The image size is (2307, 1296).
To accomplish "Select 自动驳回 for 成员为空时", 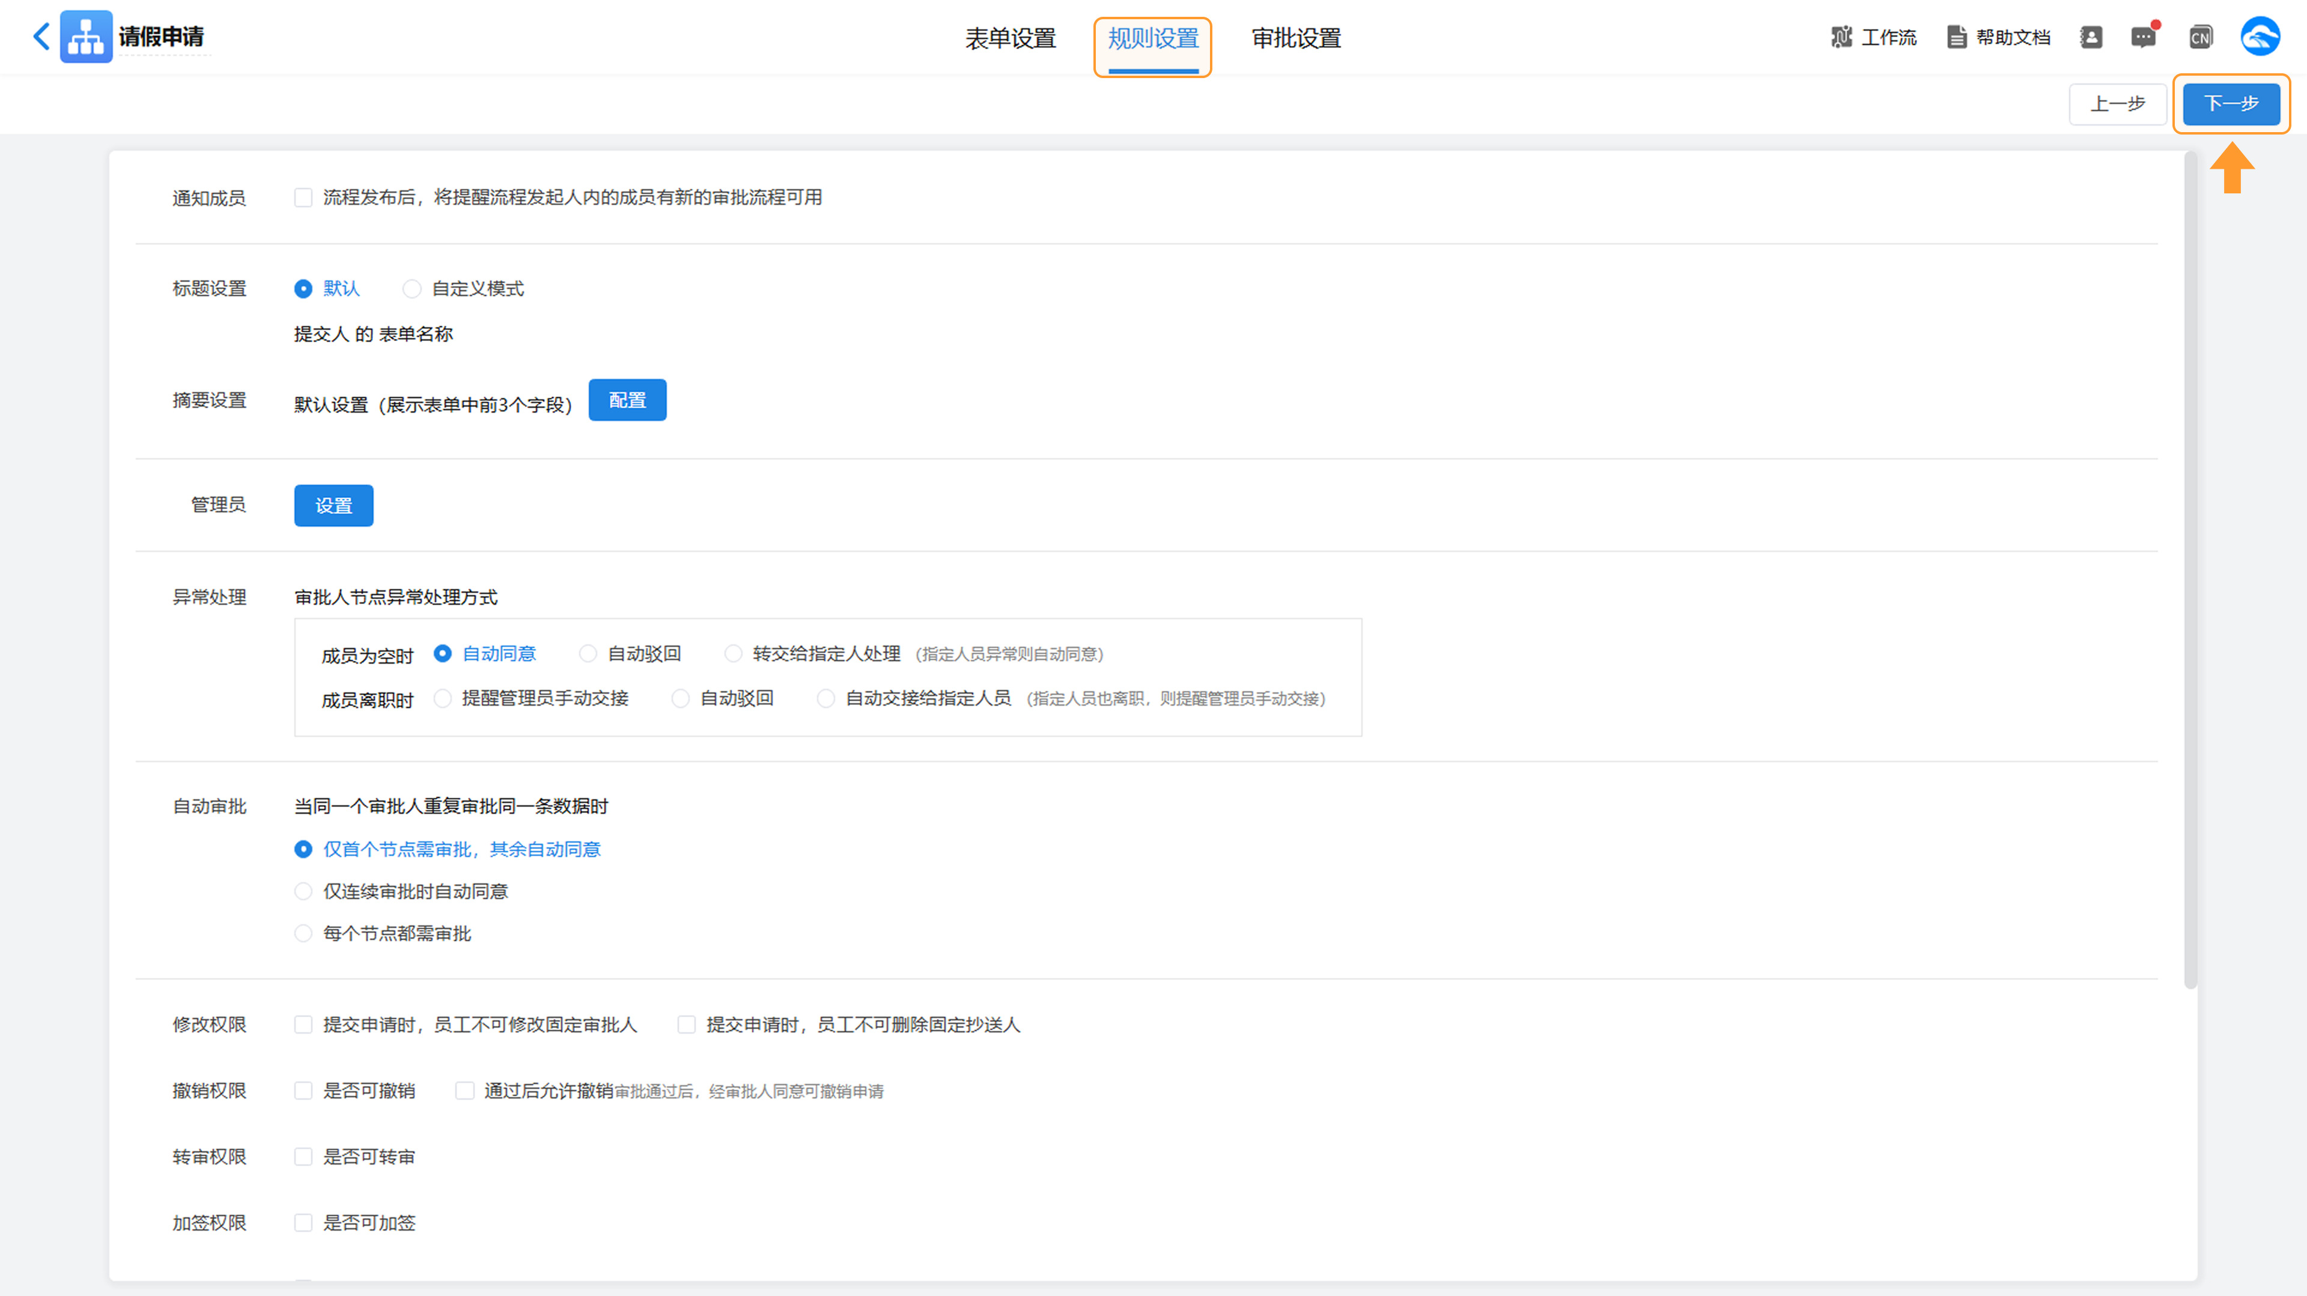I will [588, 654].
